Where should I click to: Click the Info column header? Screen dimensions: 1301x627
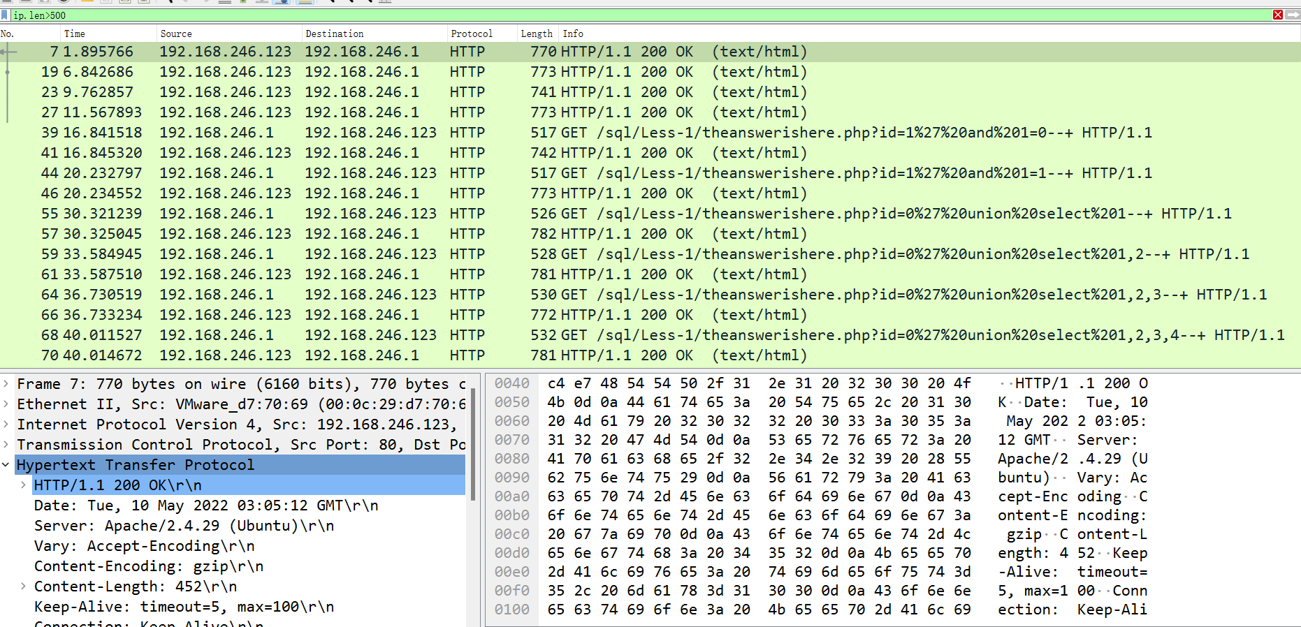point(929,34)
